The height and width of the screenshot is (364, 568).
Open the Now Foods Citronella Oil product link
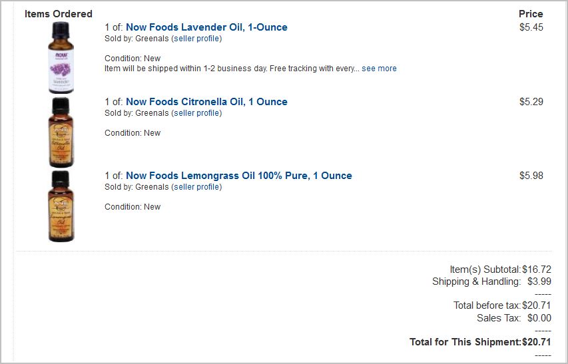click(206, 102)
